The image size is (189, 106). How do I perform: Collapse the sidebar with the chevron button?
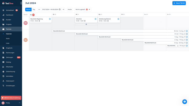pos(21,3)
